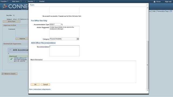Click inside the Action Suggested text area
The width and height of the screenshot is (173, 97).
[x=65, y=32]
